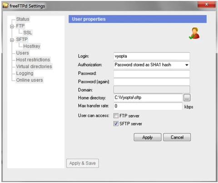Click the Cancel button
The image size is (218, 183).
tap(177, 137)
